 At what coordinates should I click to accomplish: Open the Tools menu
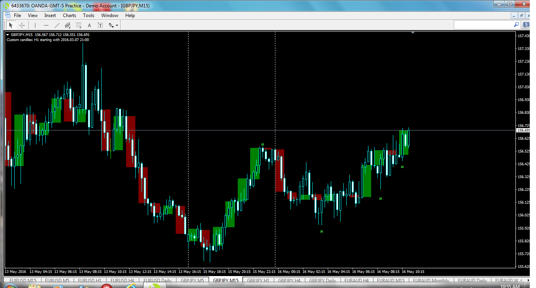88,15
